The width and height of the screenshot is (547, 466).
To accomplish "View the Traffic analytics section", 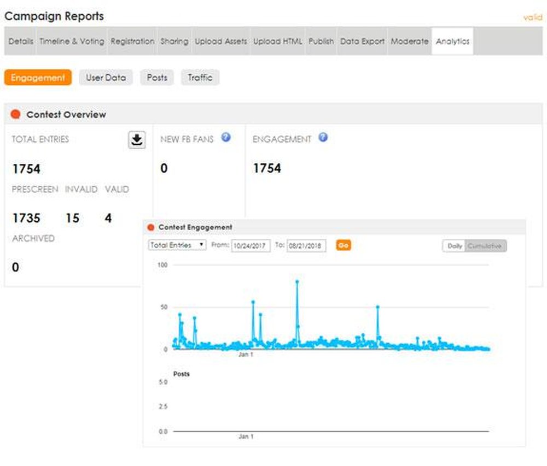I will point(200,78).
